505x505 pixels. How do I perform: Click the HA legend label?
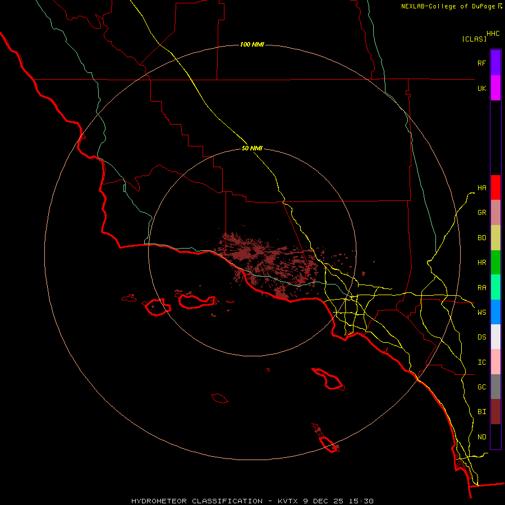481,188
